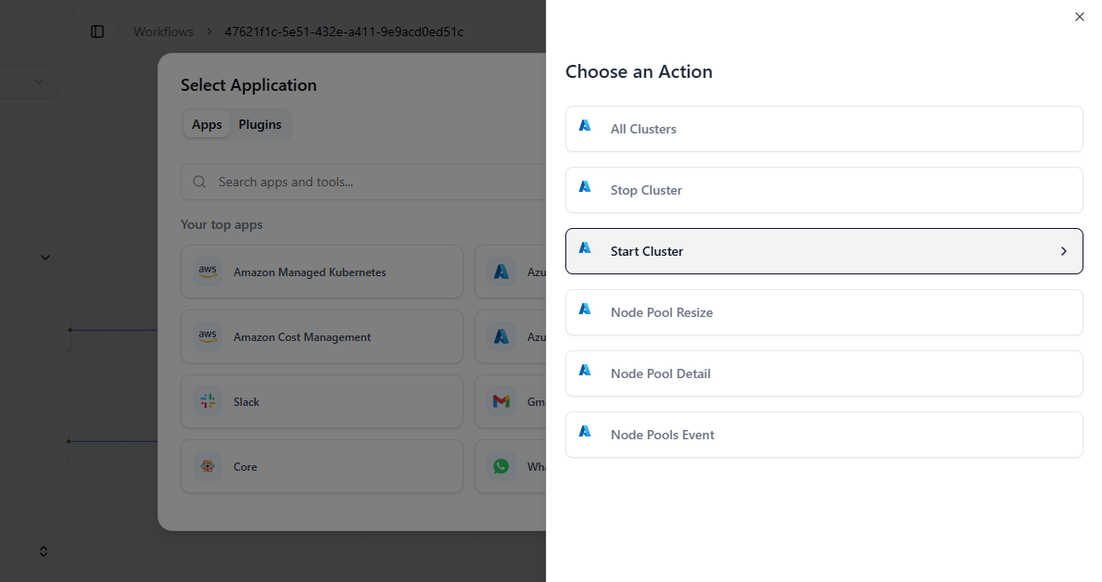The image size is (1102, 582).
Task: Collapse the section using left chevron
Action: (x=44, y=258)
